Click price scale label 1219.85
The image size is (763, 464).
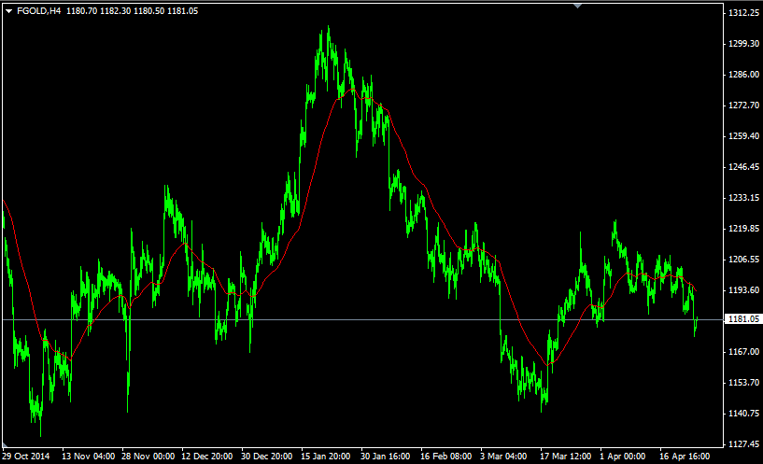coord(743,228)
